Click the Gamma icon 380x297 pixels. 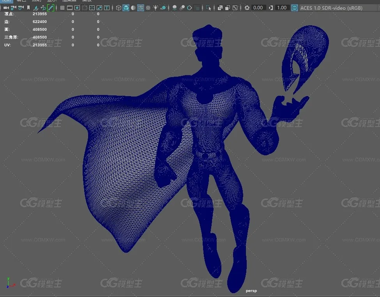pos(271,8)
